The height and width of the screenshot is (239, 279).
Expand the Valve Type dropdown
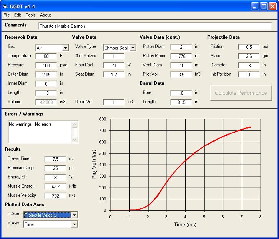tap(133, 48)
